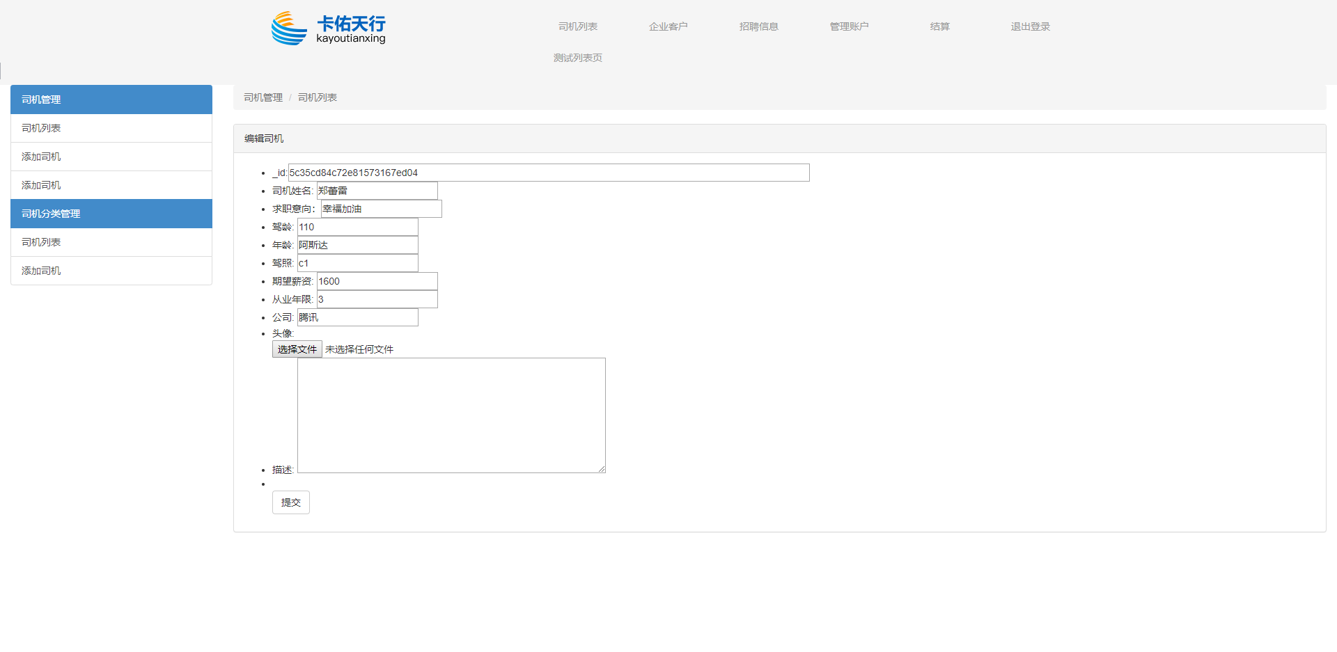Open the 招聘信息 navigation item

[x=758, y=26]
